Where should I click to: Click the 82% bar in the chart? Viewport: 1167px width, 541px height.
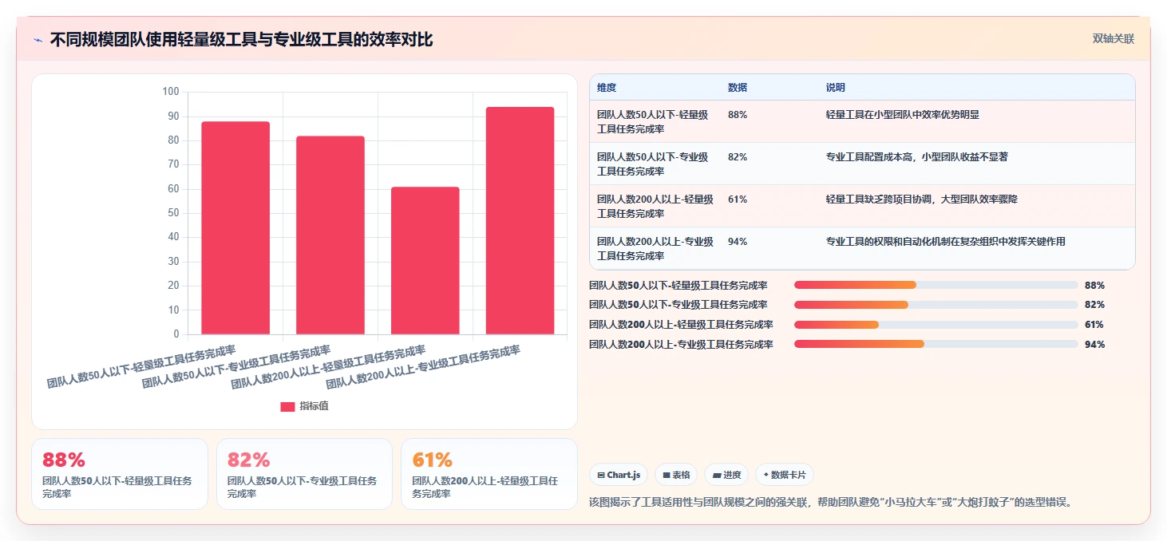(x=330, y=235)
